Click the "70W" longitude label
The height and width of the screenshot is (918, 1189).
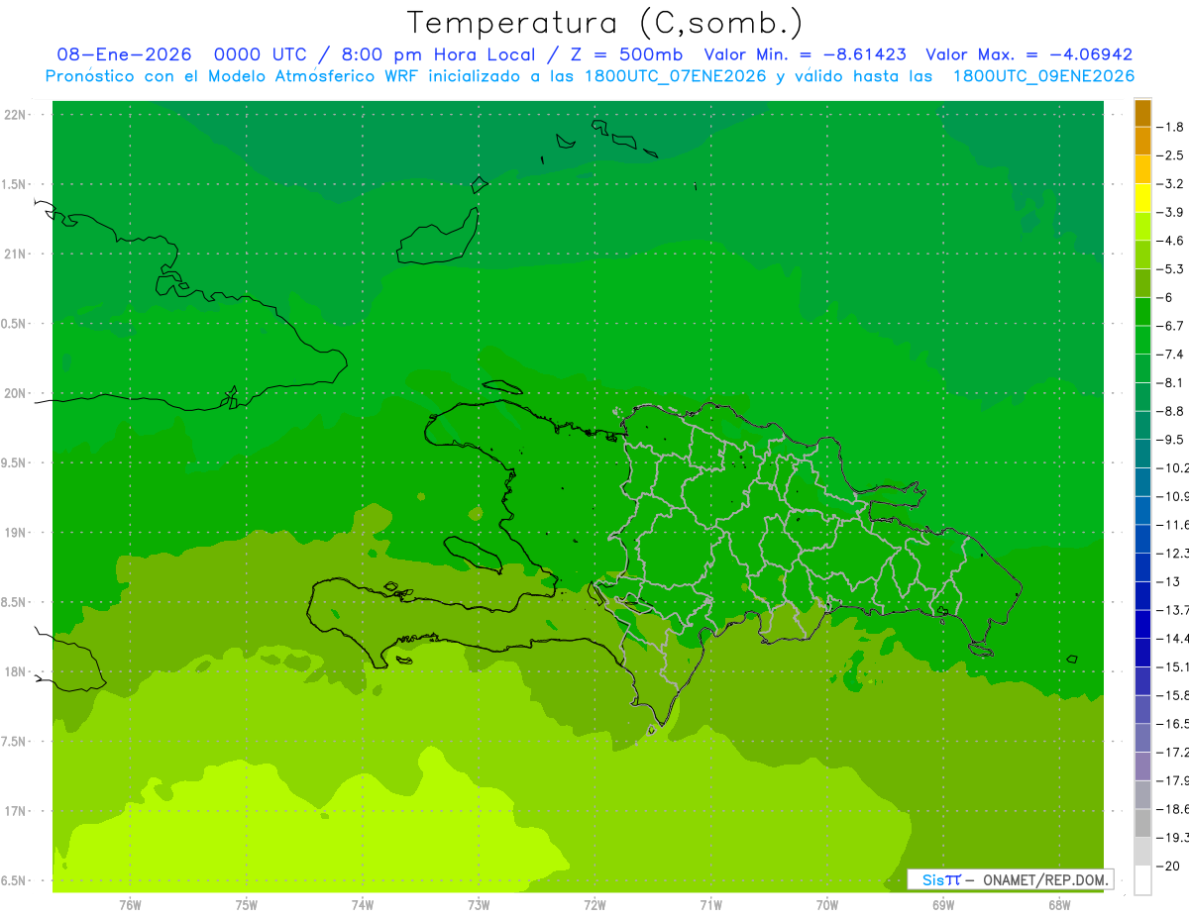point(826,905)
